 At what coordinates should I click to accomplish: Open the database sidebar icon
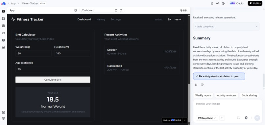pos(3,40)
